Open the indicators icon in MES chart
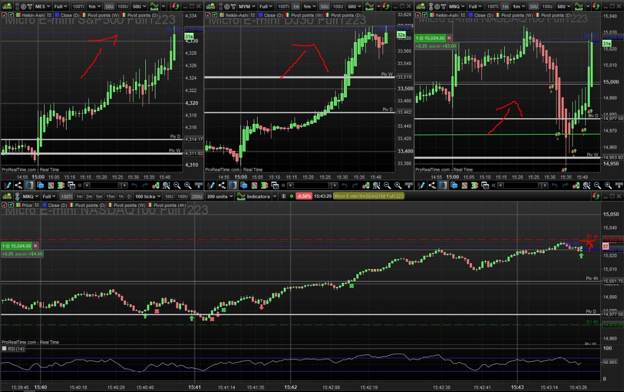 (x=154, y=7)
